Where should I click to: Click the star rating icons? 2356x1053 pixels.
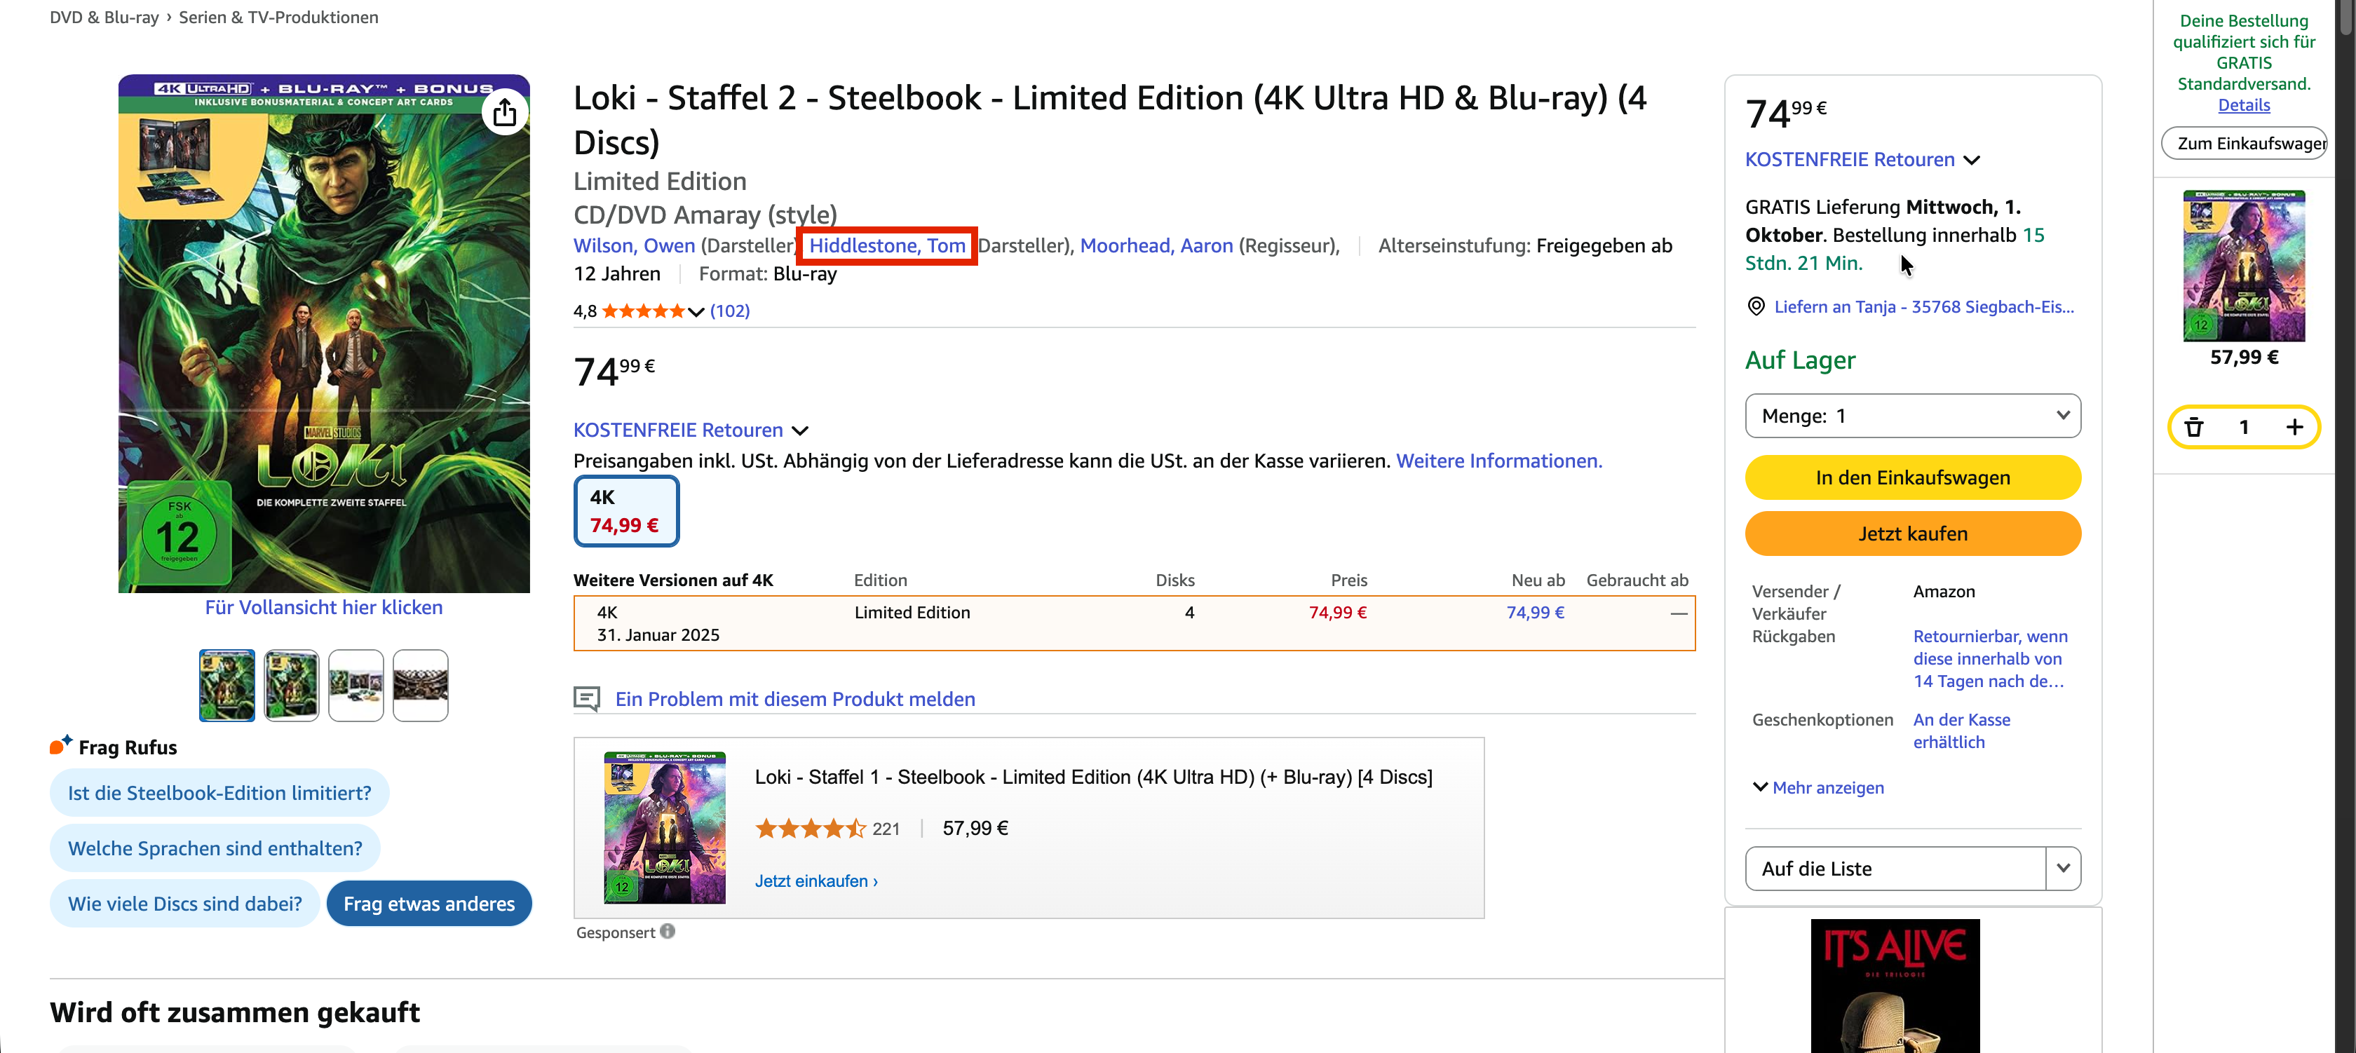coord(643,311)
